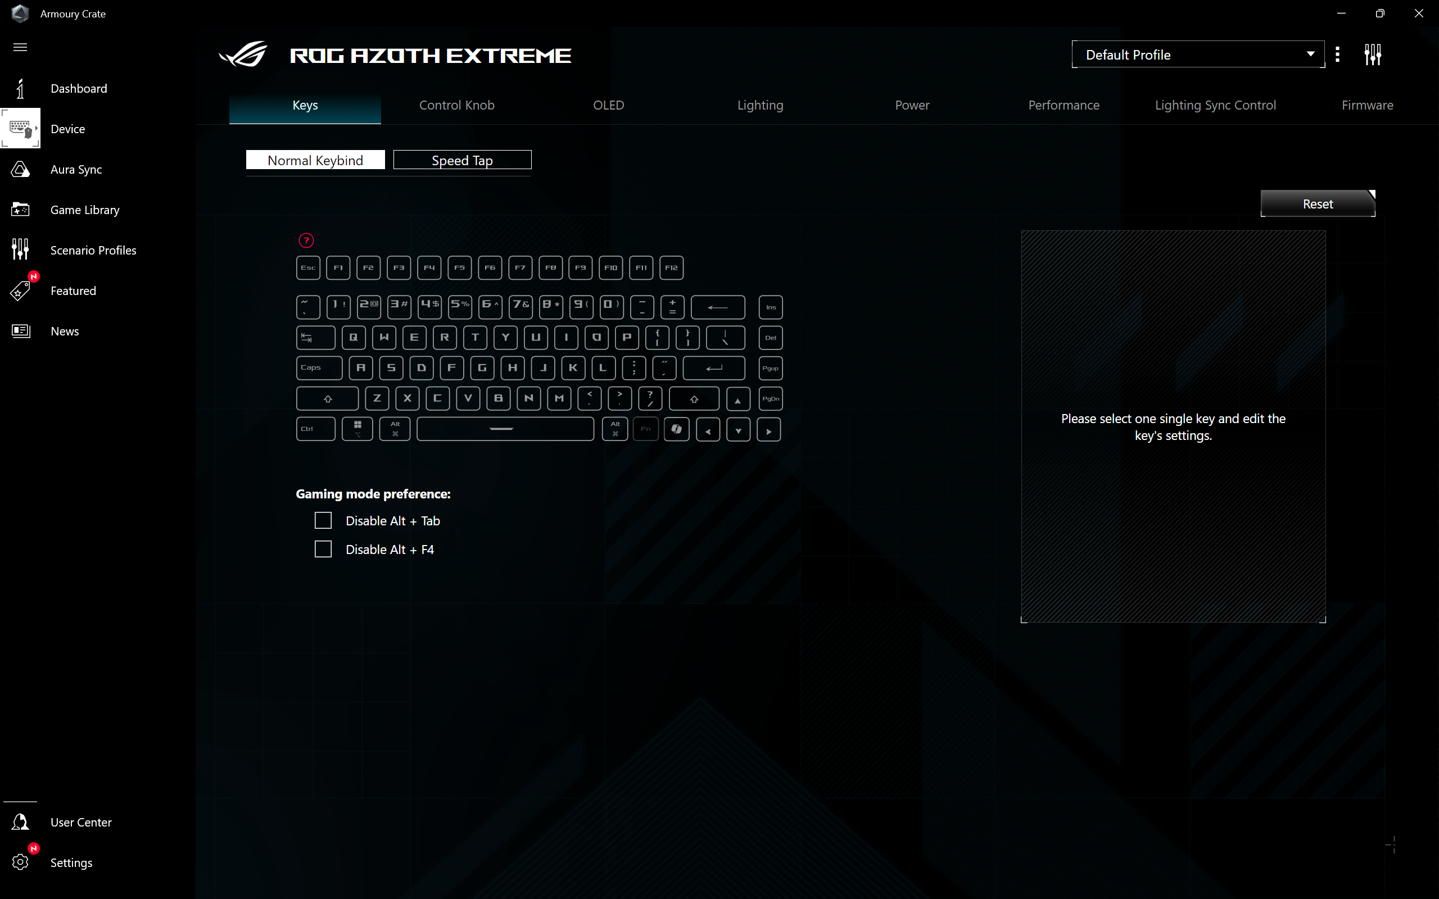The width and height of the screenshot is (1439, 899).
Task: Click the red question mark help icon
Action: tap(306, 241)
